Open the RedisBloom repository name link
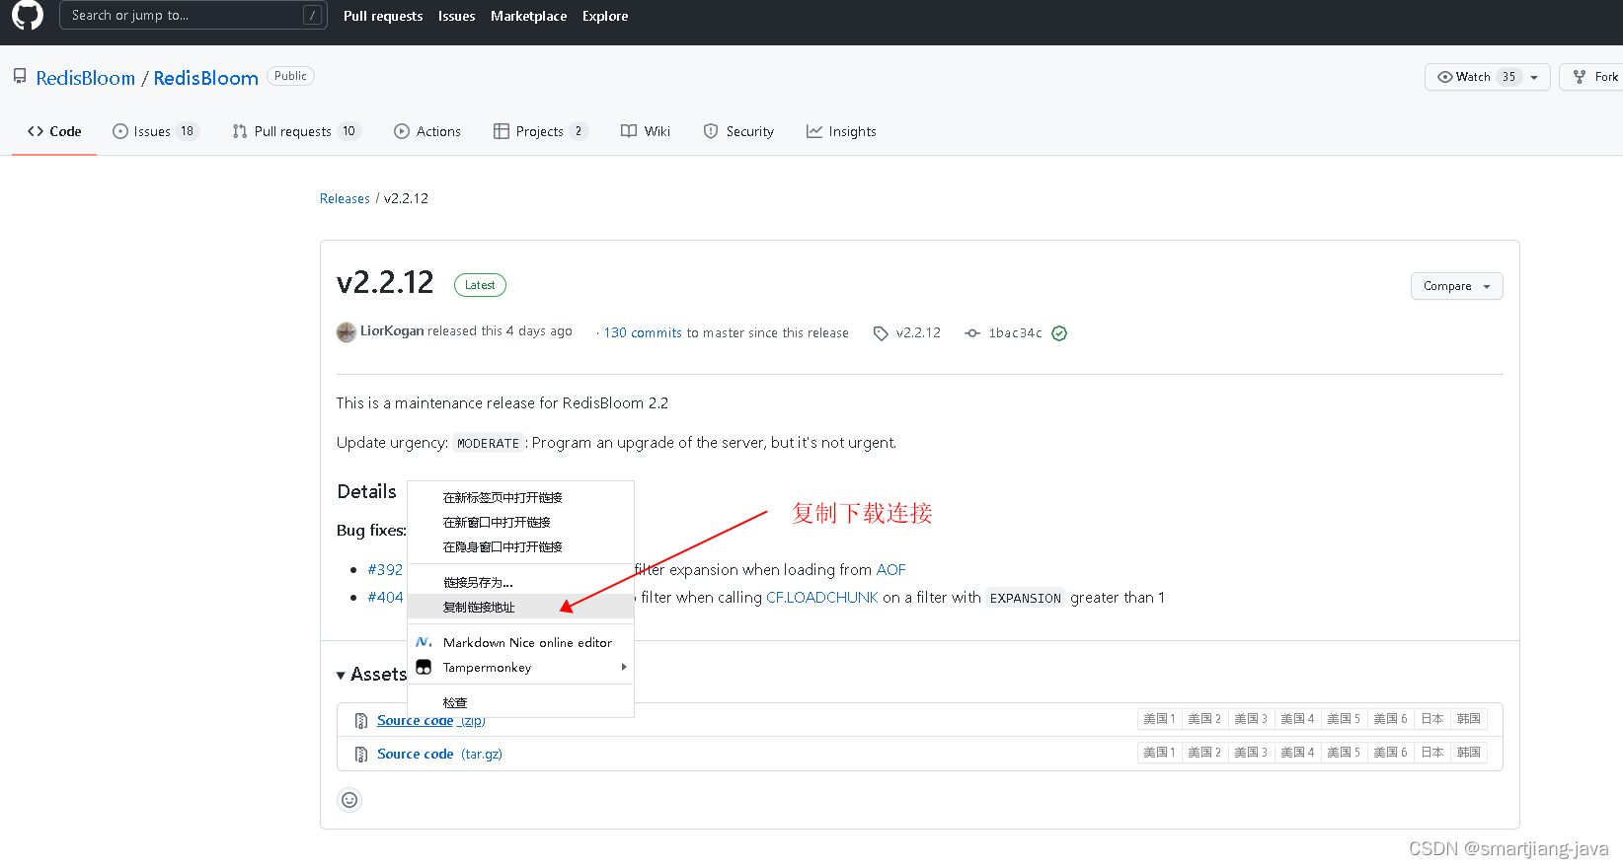The height and width of the screenshot is (868, 1623). [205, 78]
